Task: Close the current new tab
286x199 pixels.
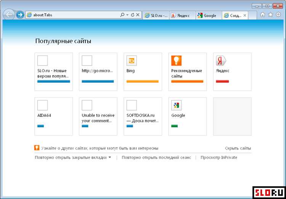Action: pos(245,16)
